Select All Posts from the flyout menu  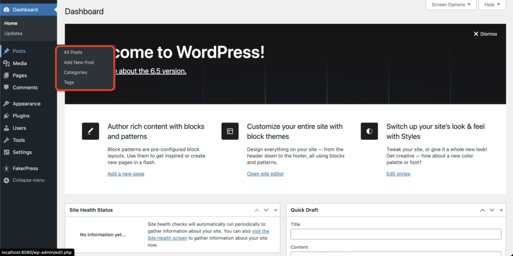pos(73,52)
